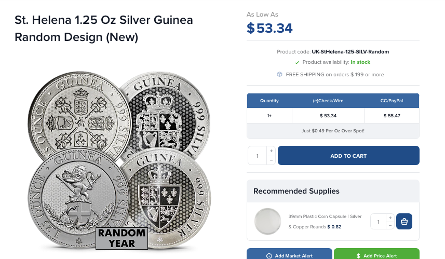Click the Quantity column header
The width and height of the screenshot is (445, 259).
(269, 101)
